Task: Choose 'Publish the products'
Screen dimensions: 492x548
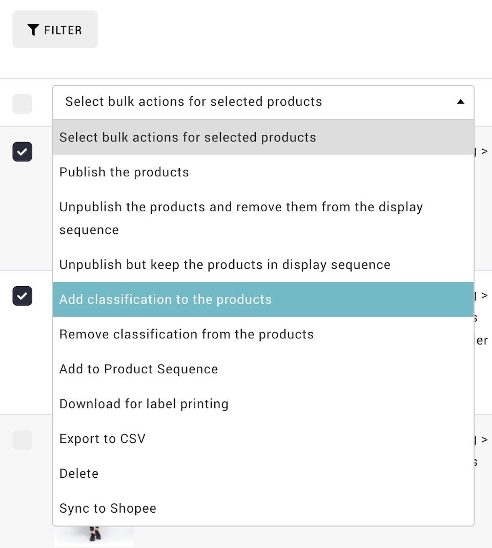Action: pyautogui.click(x=263, y=172)
